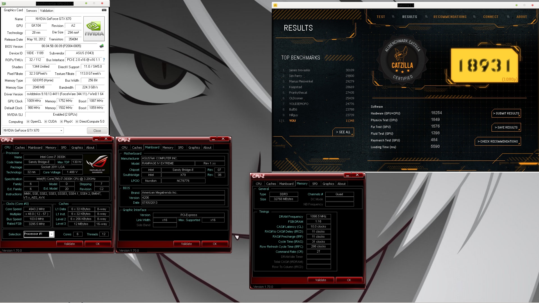Click the DRAM Frequency value 1098.5 MHz
The width and height of the screenshot is (539, 303).
point(318,216)
